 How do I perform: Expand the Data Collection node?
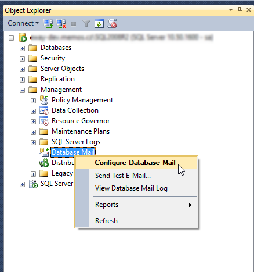[x=33, y=111]
